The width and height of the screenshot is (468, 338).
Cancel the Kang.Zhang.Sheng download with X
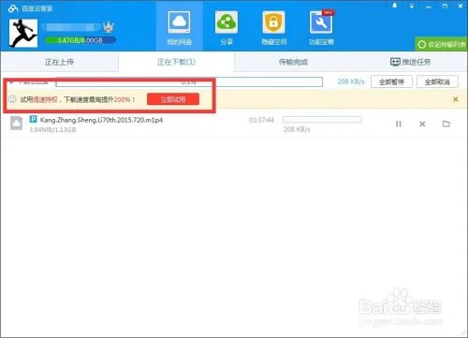click(x=422, y=124)
